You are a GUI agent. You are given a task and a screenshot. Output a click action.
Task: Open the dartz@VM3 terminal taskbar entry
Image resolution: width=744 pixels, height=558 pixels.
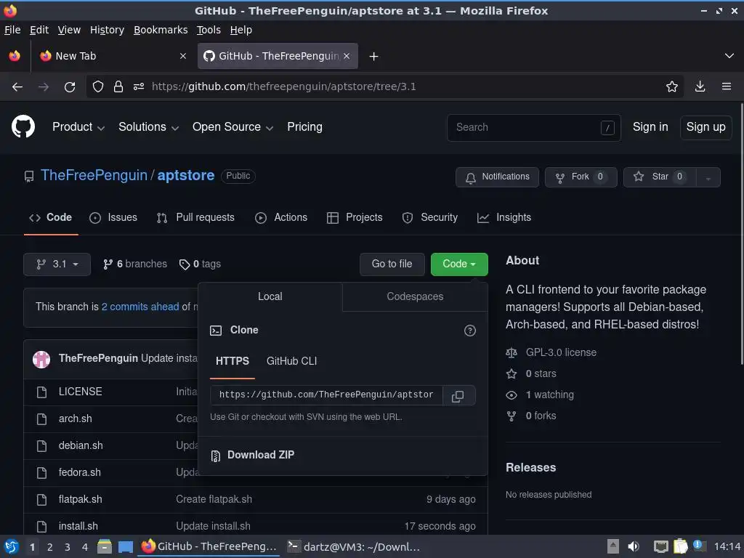point(354,547)
